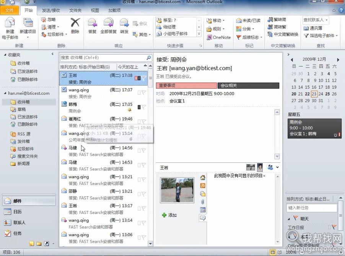
Task: Click the New E-mail (新建电子邮件) icon
Action: coord(10,23)
